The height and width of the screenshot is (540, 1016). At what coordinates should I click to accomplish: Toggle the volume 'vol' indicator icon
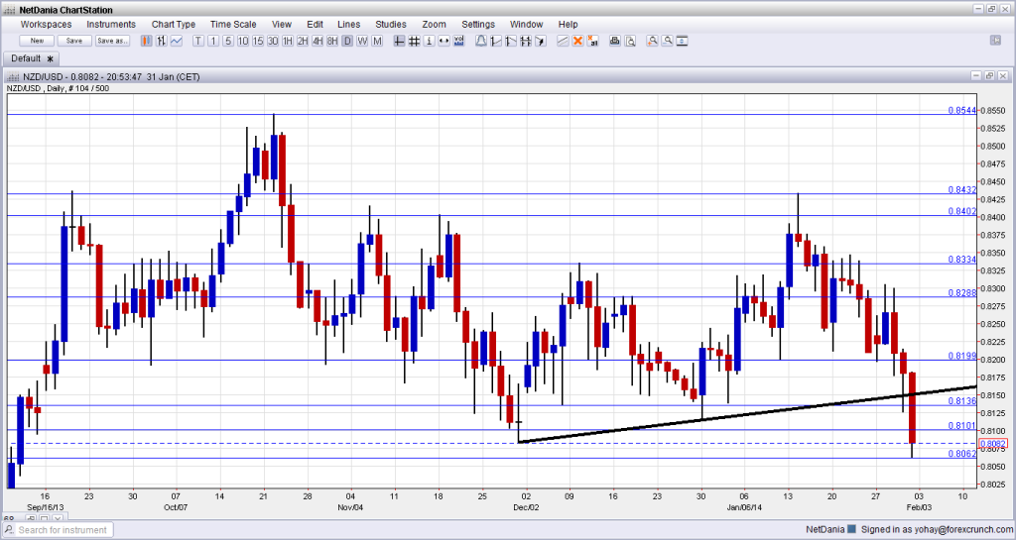click(458, 41)
